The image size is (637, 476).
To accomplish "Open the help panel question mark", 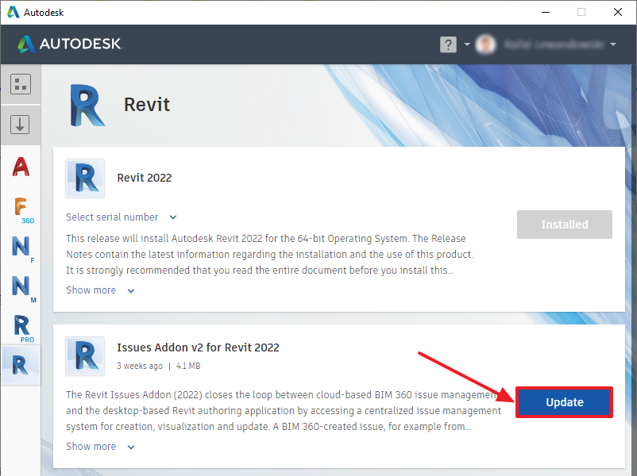I will click(450, 44).
